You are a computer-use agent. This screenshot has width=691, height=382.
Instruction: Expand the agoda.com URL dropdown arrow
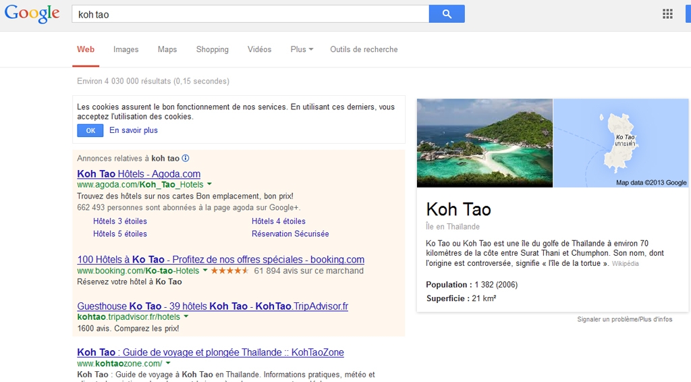(x=209, y=184)
